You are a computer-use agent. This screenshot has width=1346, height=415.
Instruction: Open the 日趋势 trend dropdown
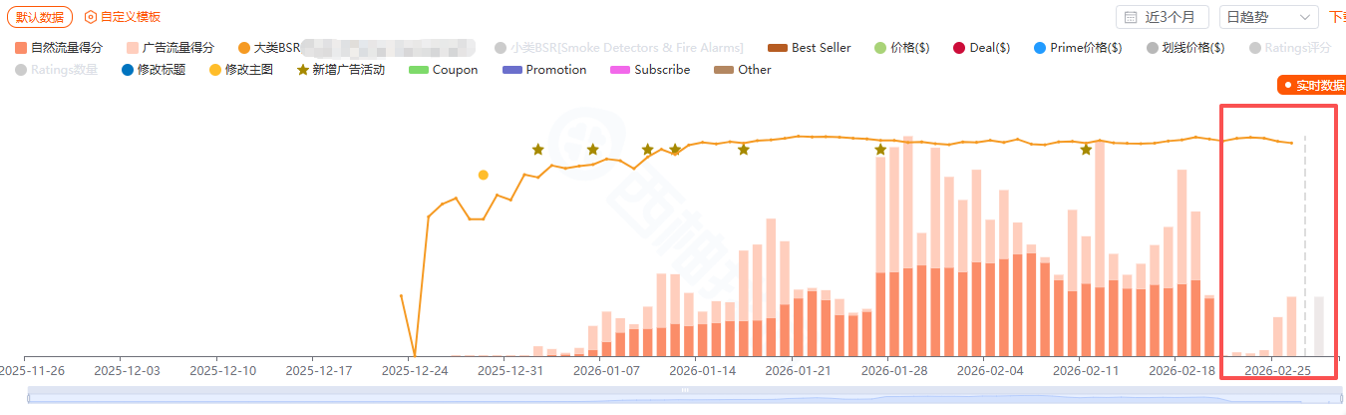tap(1268, 17)
